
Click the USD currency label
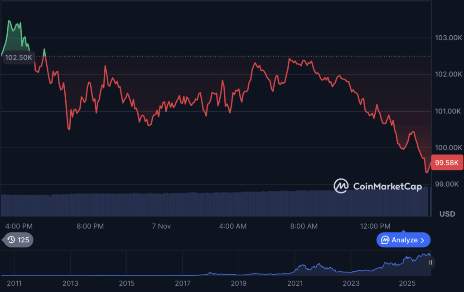click(447, 214)
